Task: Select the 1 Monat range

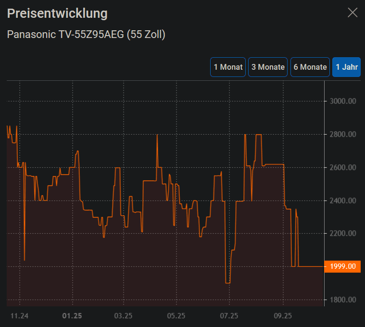Action: 228,67
